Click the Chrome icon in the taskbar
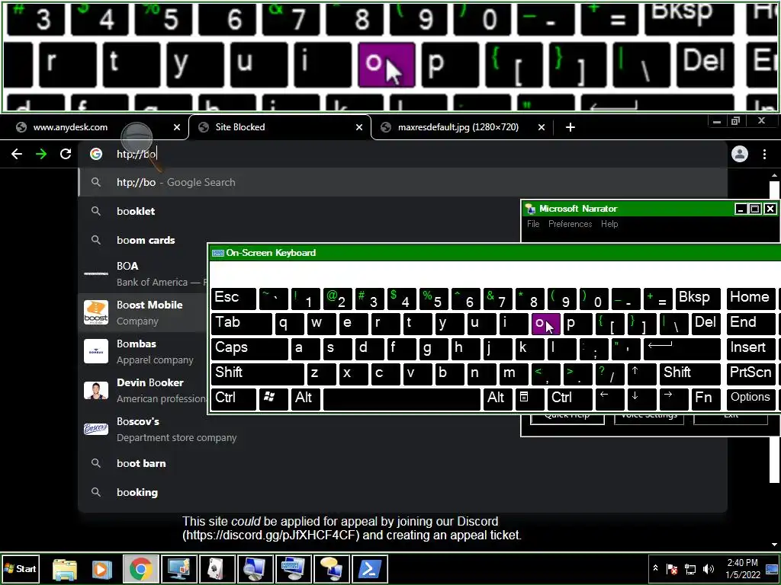Image resolution: width=781 pixels, height=585 pixels. (x=141, y=569)
